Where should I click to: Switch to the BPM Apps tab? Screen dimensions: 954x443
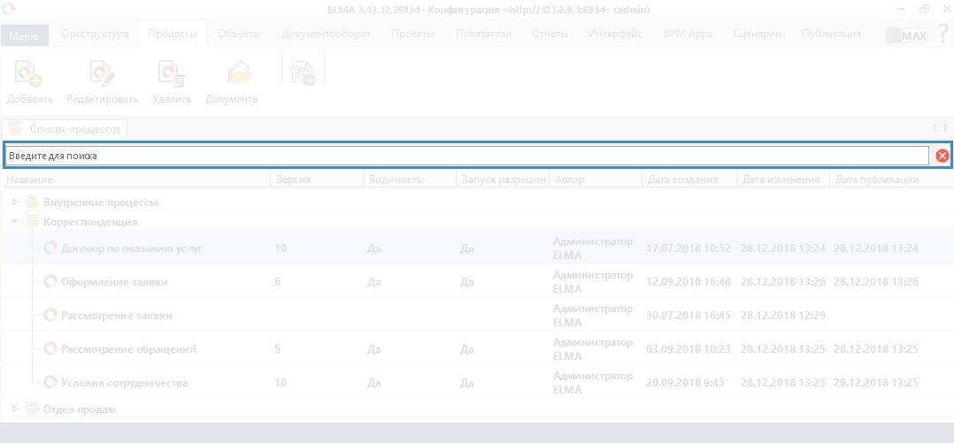click(x=689, y=34)
